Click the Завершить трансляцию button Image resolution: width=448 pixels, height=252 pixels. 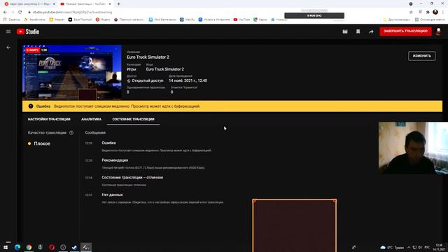pyautogui.click(x=405, y=31)
